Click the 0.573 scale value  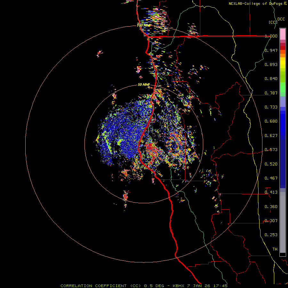coord(271,150)
